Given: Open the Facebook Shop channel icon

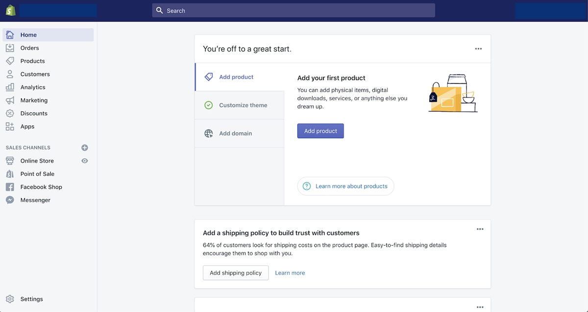Looking at the screenshot, I should pos(10,187).
